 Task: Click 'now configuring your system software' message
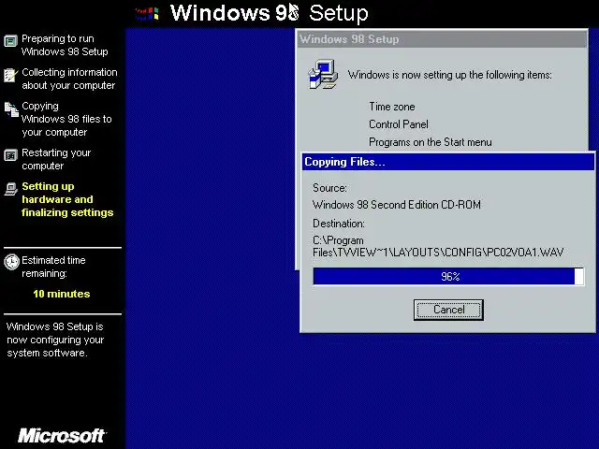click(55, 340)
